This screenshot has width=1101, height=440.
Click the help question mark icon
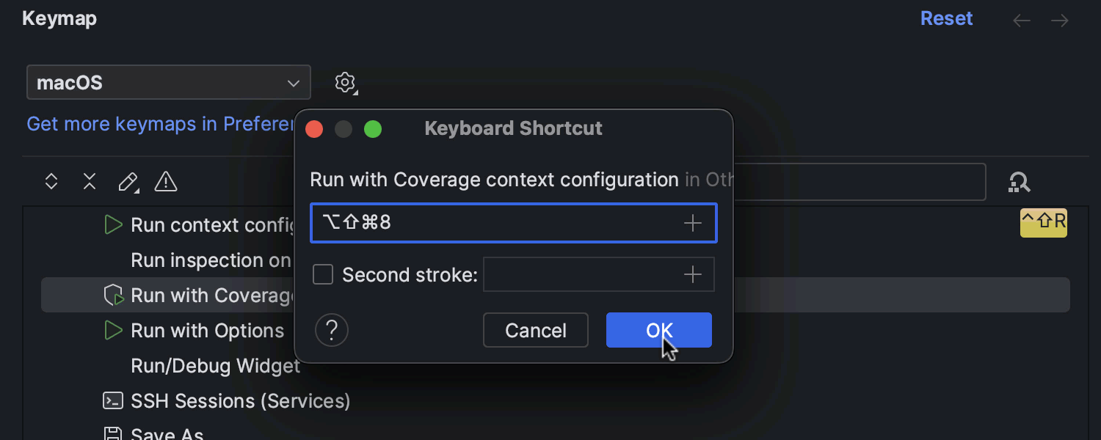[331, 330]
